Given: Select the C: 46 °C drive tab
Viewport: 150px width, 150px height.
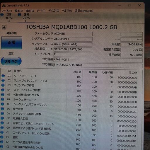Looking at the screenshot, I should pyautogui.click(x=8, y=18).
